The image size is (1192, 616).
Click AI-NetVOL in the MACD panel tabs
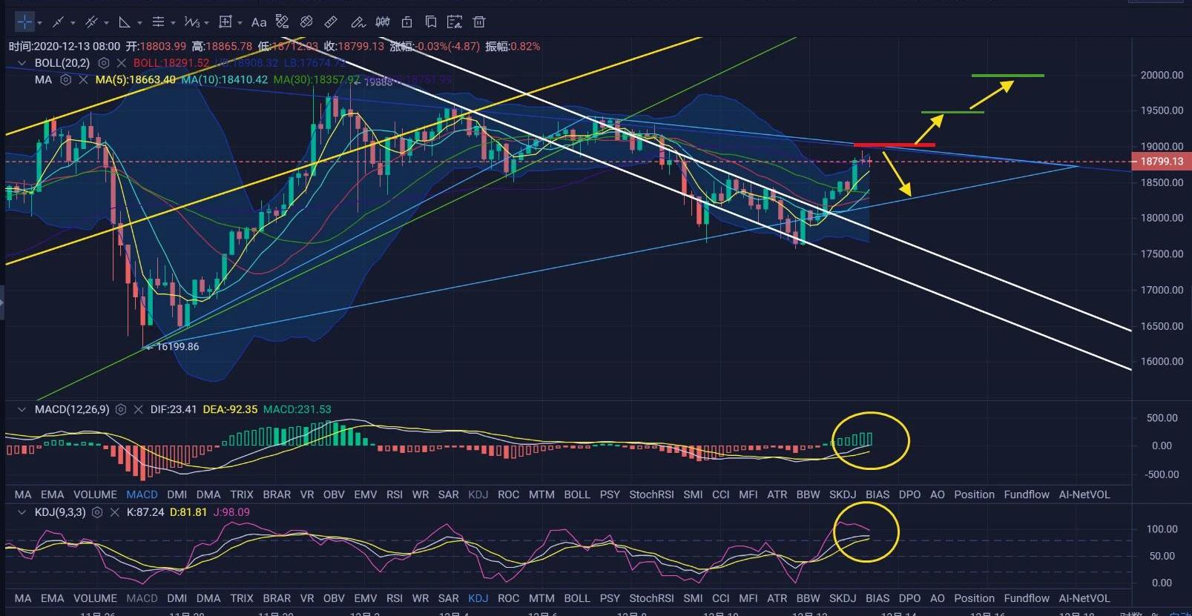click(x=1084, y=494)
